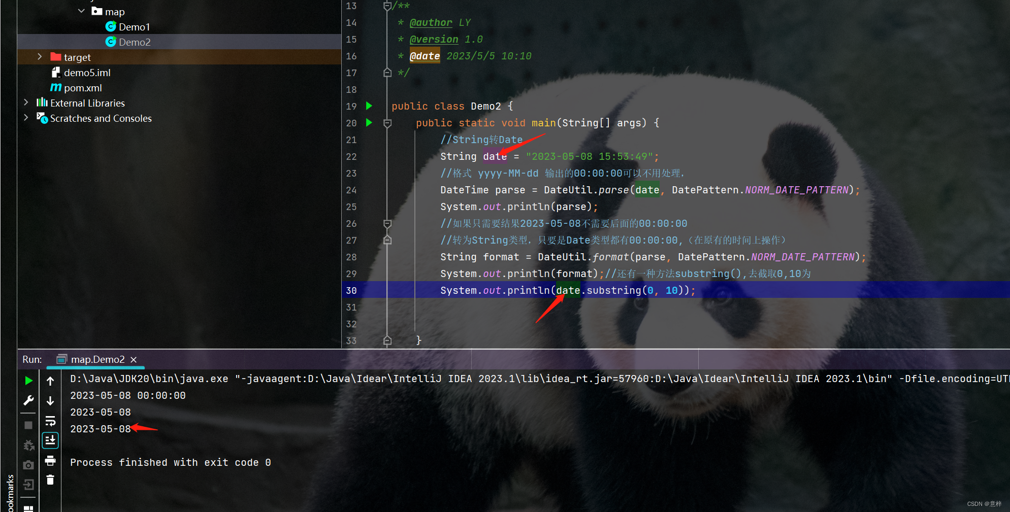Rerun map.Demo2 with the green run button
1010x512 pixels.
tap(29, 381)
